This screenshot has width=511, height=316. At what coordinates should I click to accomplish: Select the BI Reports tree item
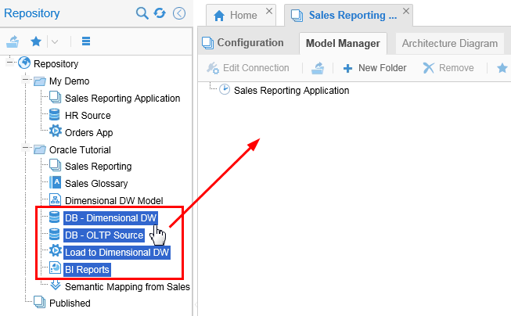tap(87, 270)
